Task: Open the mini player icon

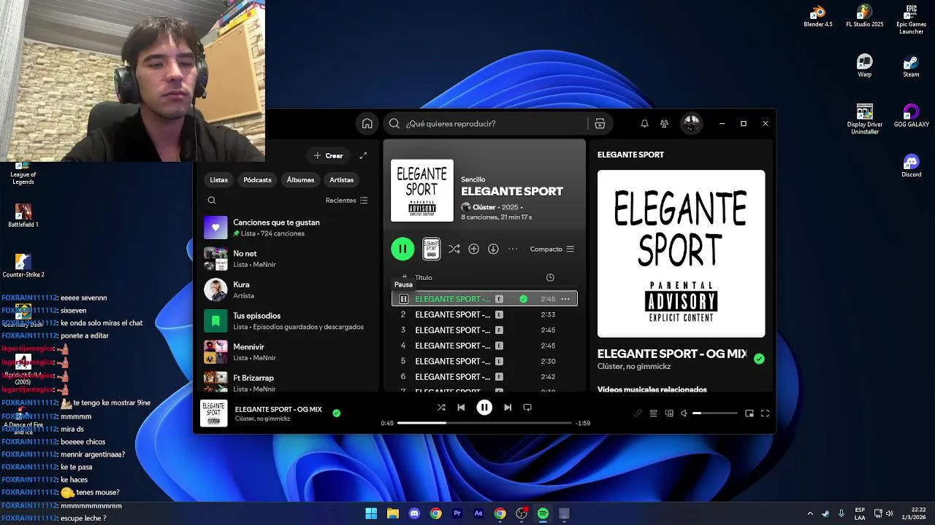Action: [749, 413]
